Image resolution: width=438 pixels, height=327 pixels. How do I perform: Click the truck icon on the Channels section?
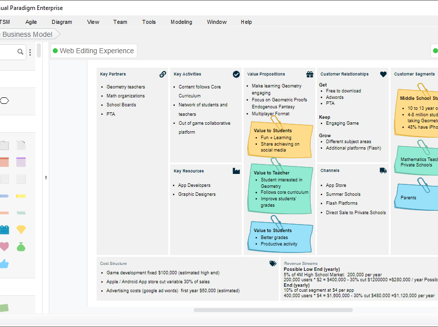pyautogui.click(x=383, y=170)
